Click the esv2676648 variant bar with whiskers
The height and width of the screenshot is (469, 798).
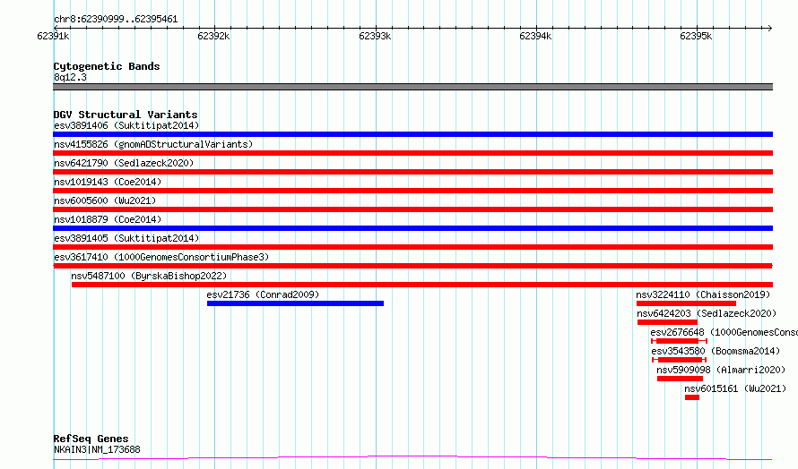[x=680, y=341]
